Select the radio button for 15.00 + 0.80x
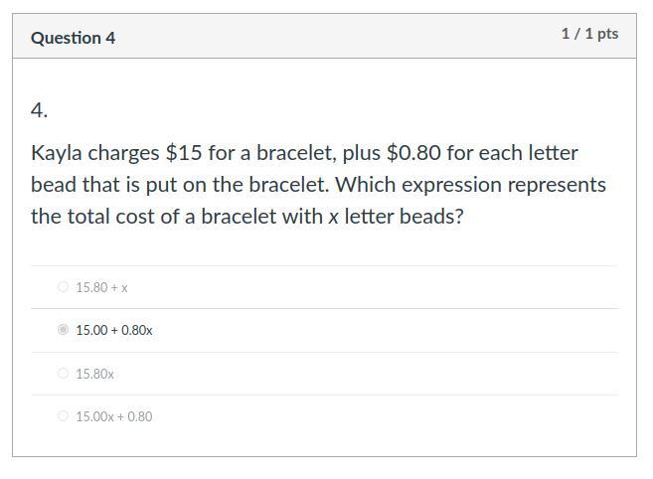The image size is (653, 479). click(x=64, y=330)
